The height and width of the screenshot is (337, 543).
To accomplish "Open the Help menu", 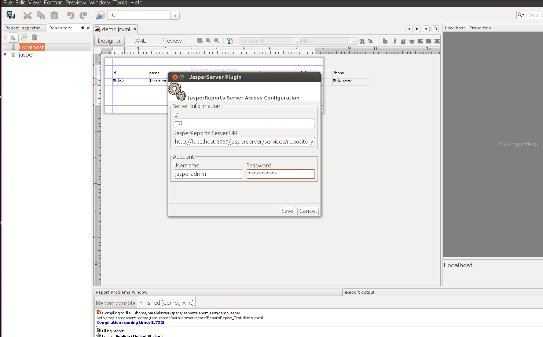I will click(x=136, y=3).
